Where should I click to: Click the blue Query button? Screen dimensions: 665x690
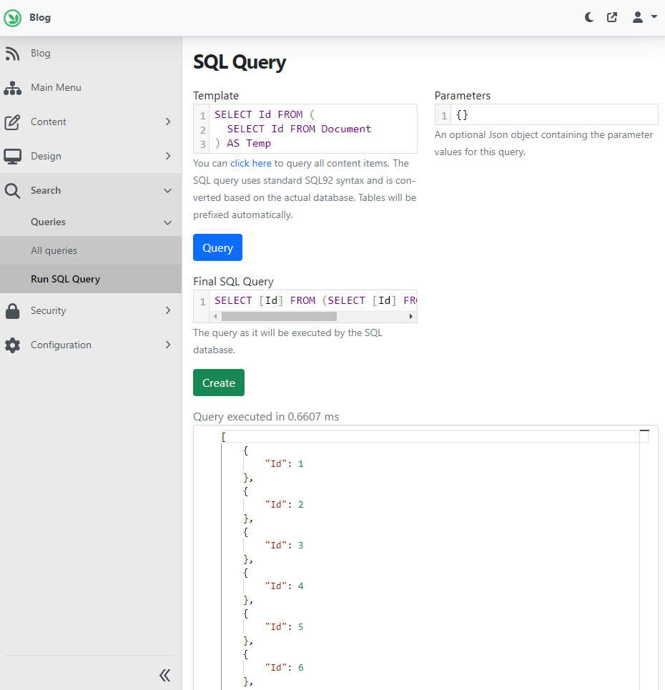pos(217,247)
